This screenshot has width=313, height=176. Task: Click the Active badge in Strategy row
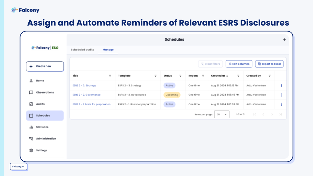(x=170, y=85)
